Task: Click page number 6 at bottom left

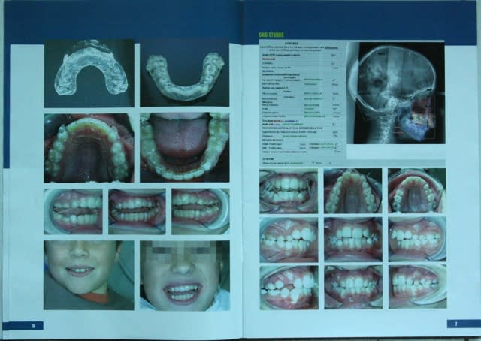Action: click(33, 324)
